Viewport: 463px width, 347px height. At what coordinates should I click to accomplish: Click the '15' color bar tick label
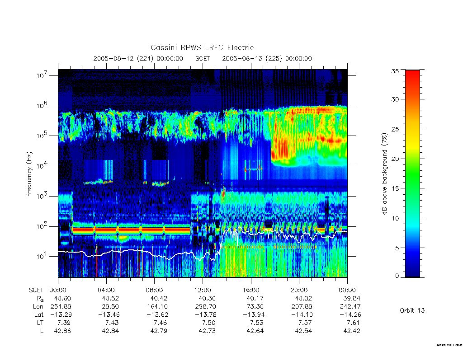pos(395,188)
